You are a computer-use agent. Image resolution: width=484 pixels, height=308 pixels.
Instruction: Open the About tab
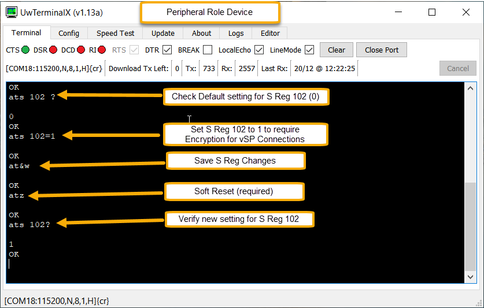tap(201, 34)
